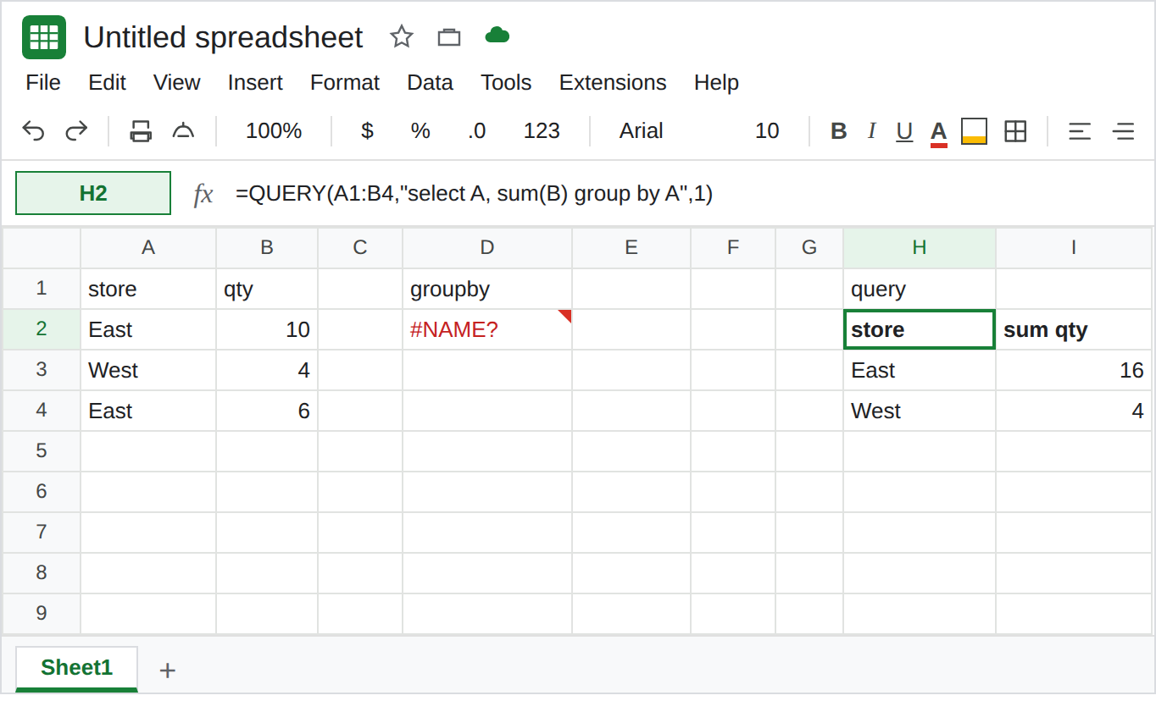This screenshot has height=701, width=1156.
Task: Click the horizontal align left icon
Action: pos(1080,131)
